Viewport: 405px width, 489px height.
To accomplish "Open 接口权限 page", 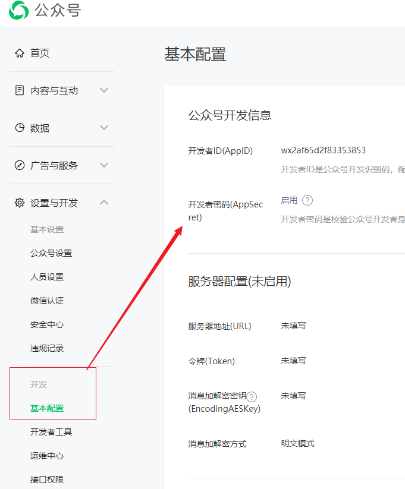I will (x=47, y=479).
